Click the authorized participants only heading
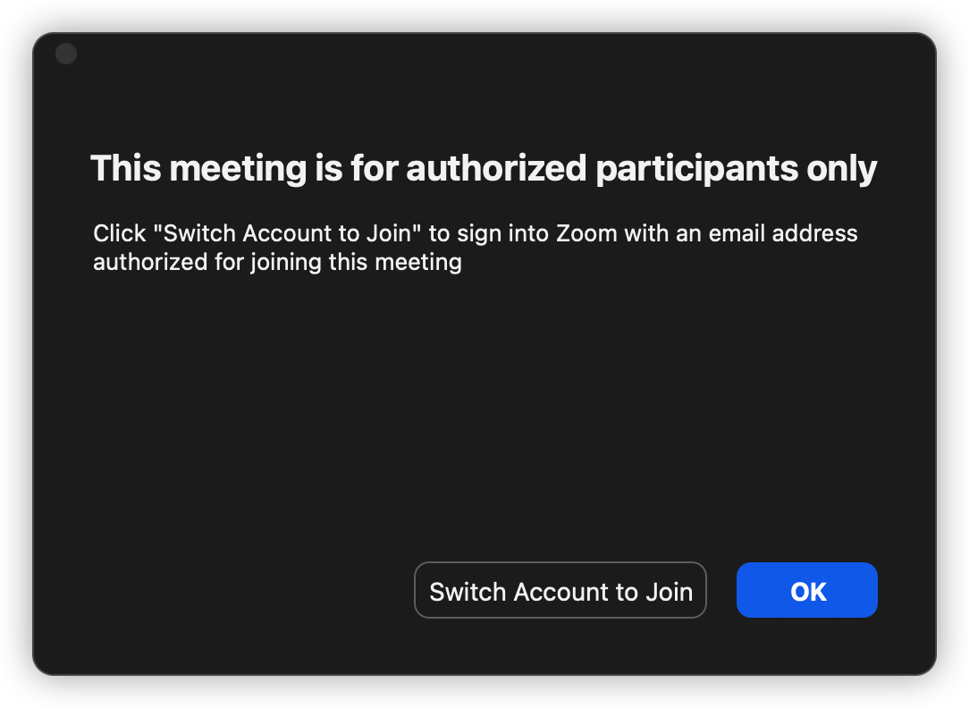Screen dimensions: 969x708 point(484,168)
